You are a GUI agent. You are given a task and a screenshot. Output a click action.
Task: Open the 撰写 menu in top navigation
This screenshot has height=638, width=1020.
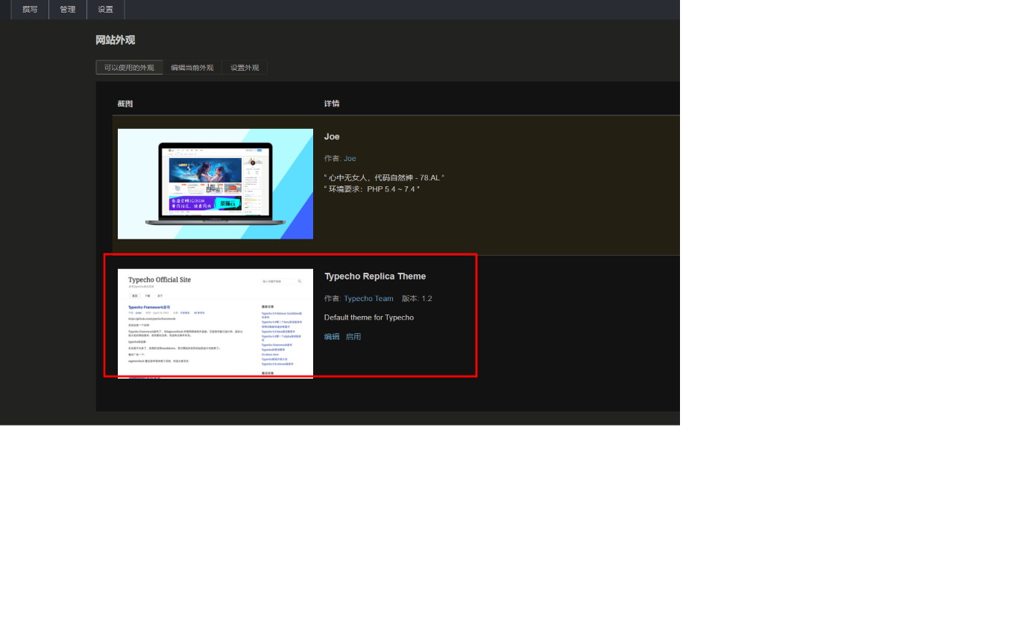[x=30, y=10]
